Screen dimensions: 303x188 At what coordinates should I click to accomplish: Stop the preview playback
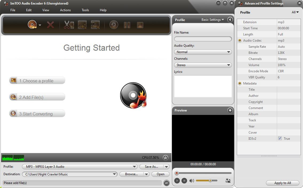tap(184, 181)
